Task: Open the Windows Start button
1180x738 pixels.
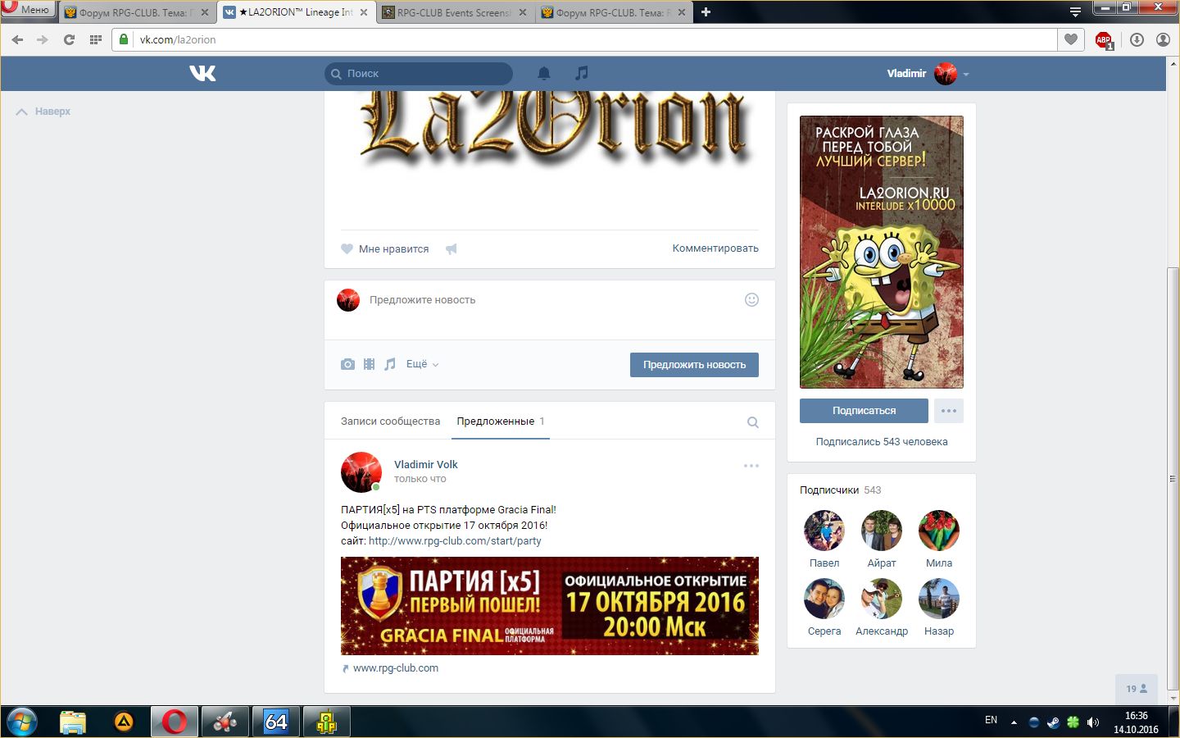Action: coord(21,722)
